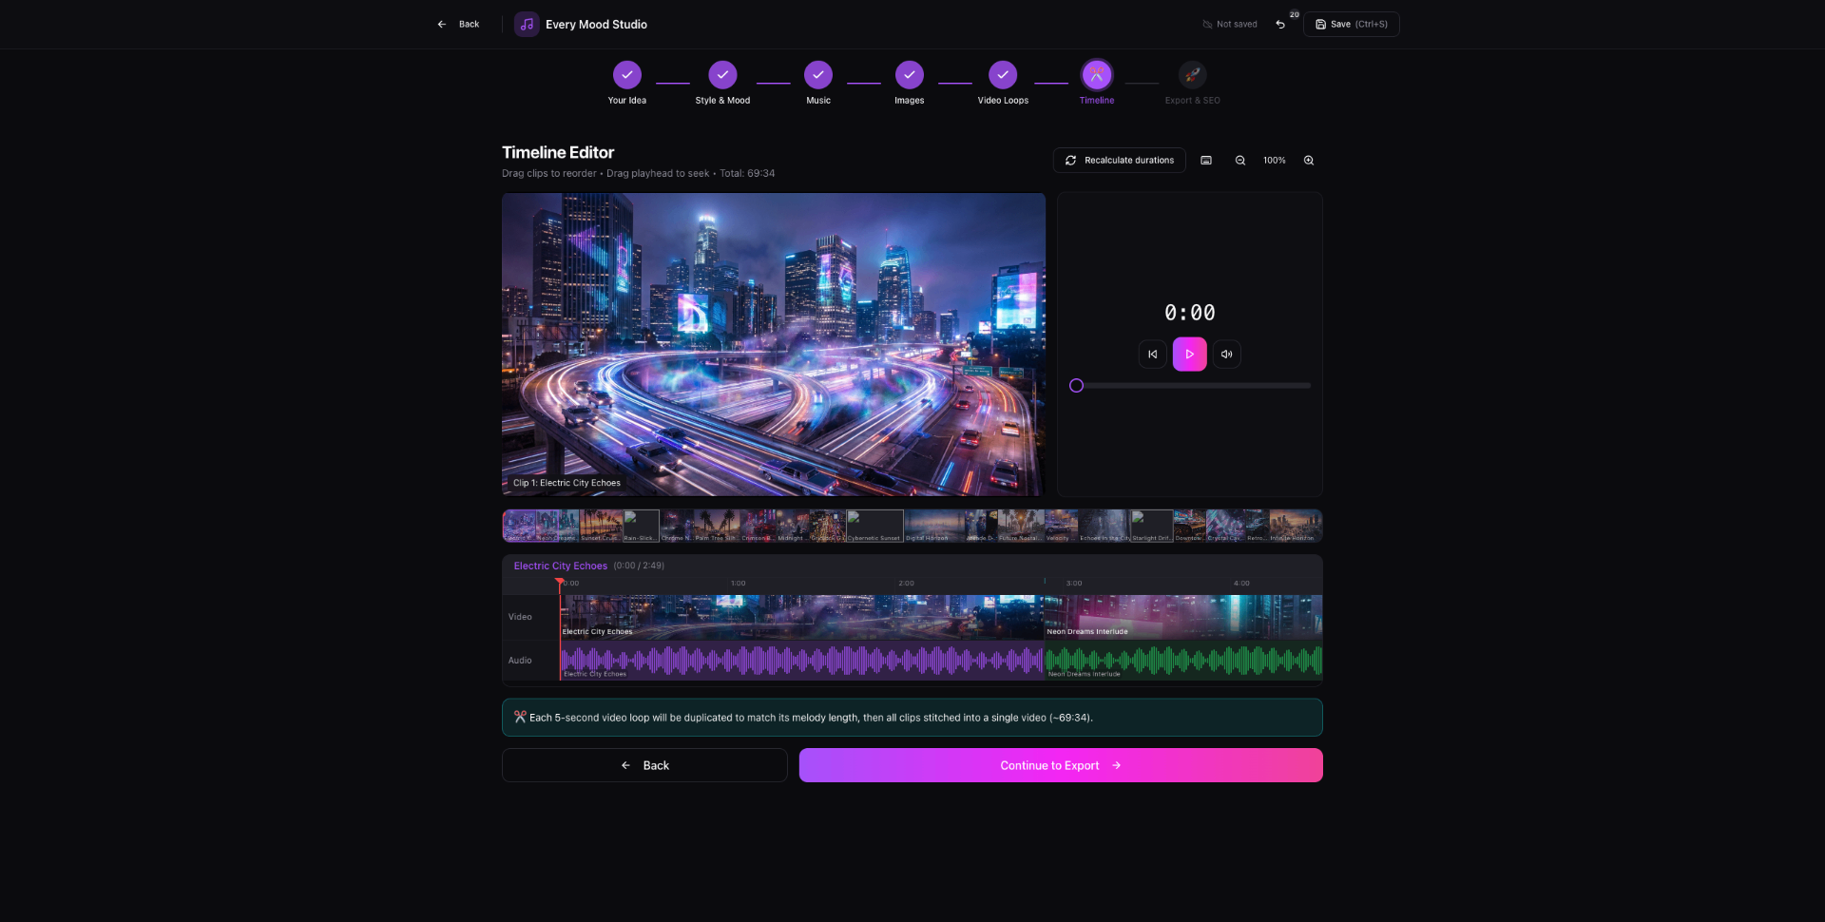1825x922 pixels.
Task: Click Recalculate durations button
Action: tap(1119, 160)
